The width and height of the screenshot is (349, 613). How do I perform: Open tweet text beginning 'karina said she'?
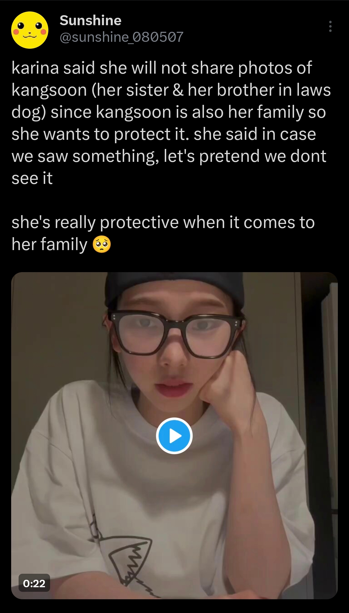[x=171, y=123]
